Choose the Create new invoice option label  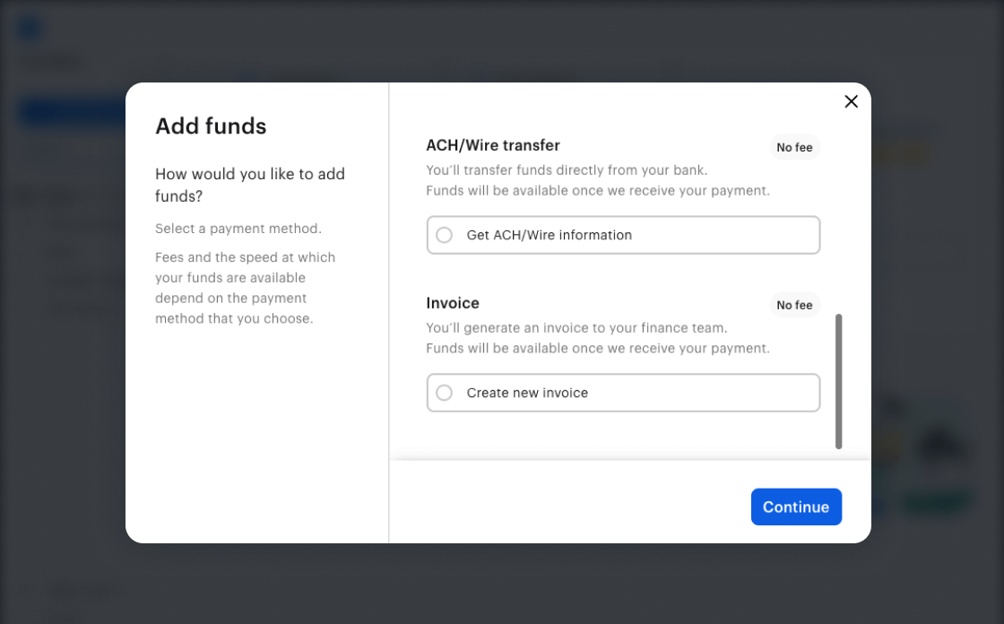[527, 393]
